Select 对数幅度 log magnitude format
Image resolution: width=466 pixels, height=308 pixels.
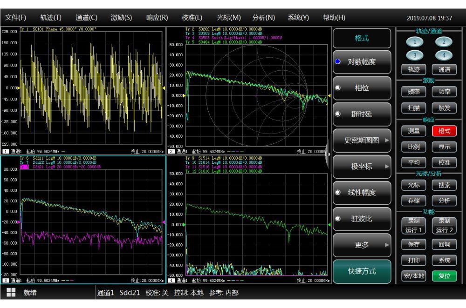tap(362, 62)
